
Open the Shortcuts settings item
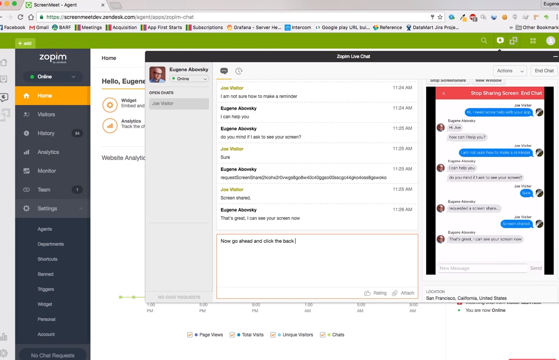47,259
